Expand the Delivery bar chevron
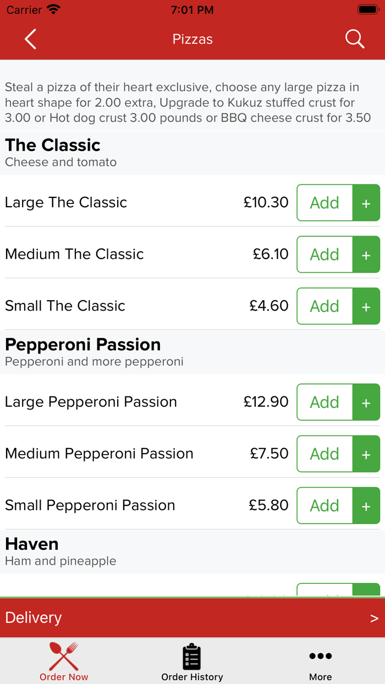 point(374,618)
